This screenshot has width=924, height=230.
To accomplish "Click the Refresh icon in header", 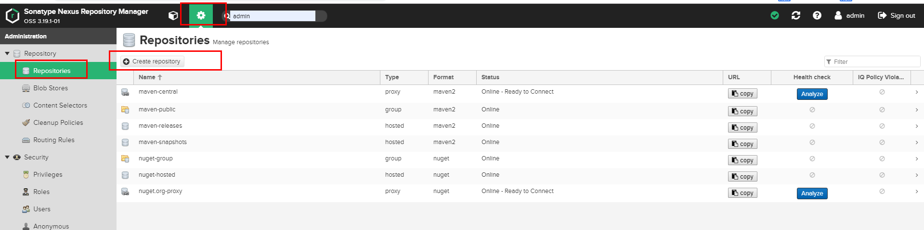I will 796,15.
